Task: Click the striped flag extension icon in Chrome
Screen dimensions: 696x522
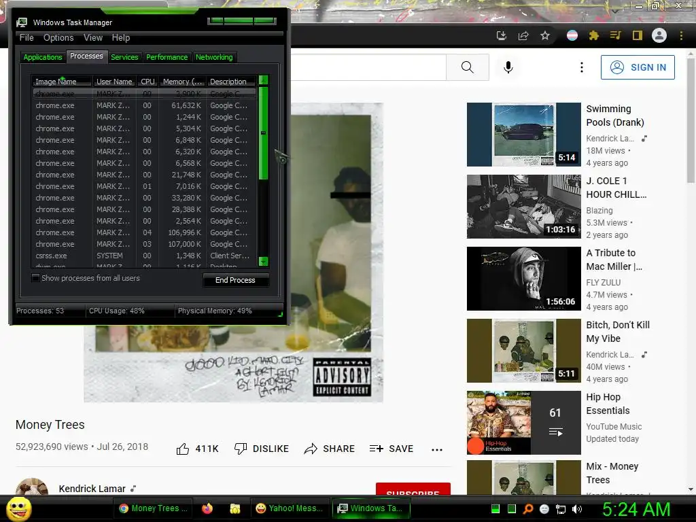Action: [x=572, y=35]
